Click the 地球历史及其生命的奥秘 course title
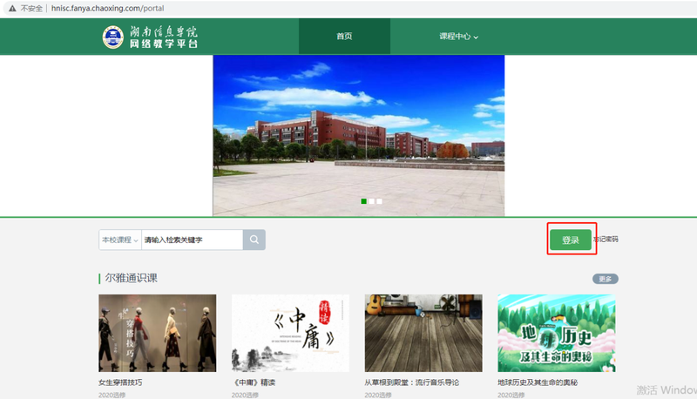Image resolution: width=697 pixels, height=399 pixels. click(x=538, y=382)
